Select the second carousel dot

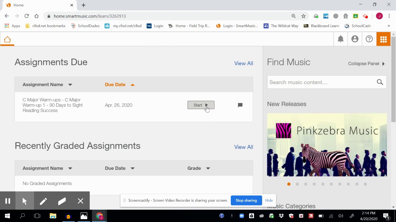point(297,184)
